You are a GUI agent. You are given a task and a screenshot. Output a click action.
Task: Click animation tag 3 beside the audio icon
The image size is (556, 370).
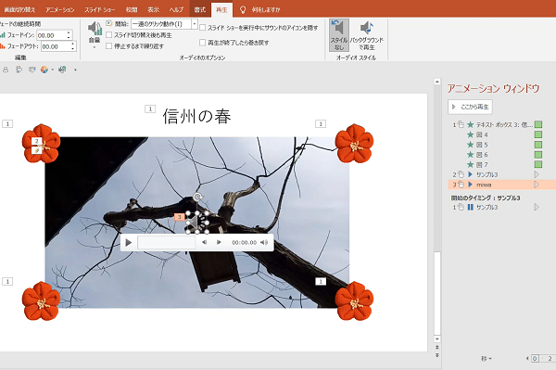[x=180, y=217]
